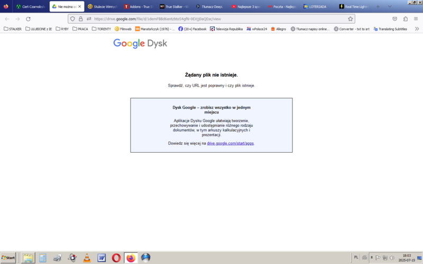The image size is (423, 264).
Task: Show more bookmarks with the overflow chevron
Action: (x=417, y=29)
